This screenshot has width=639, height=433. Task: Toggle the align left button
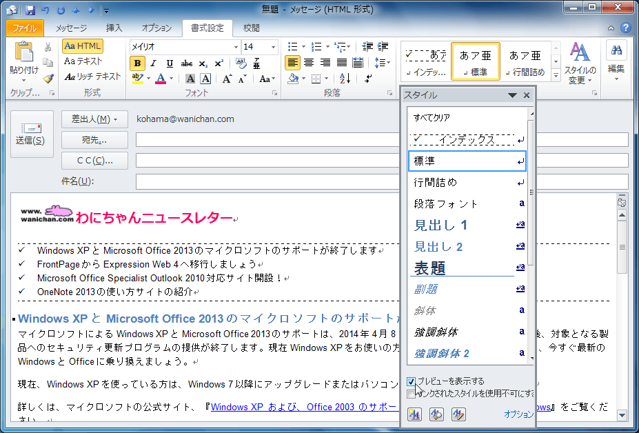[x=292, y=63]
